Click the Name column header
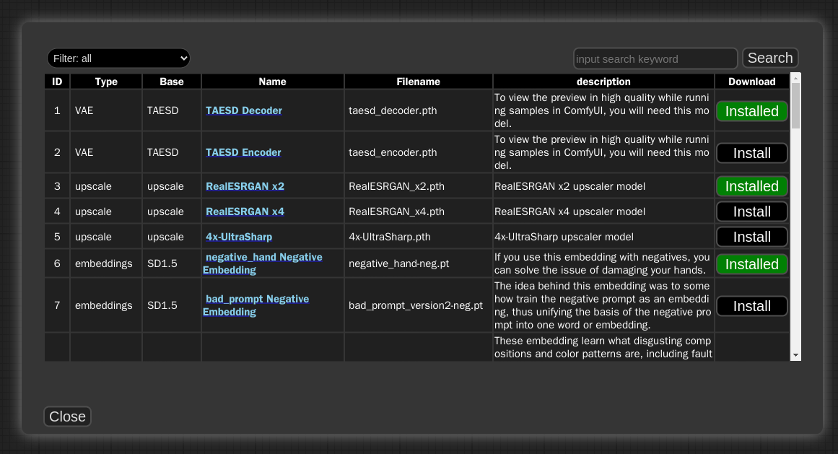Viewport: 838px width, 454px height. coord(272,82)
